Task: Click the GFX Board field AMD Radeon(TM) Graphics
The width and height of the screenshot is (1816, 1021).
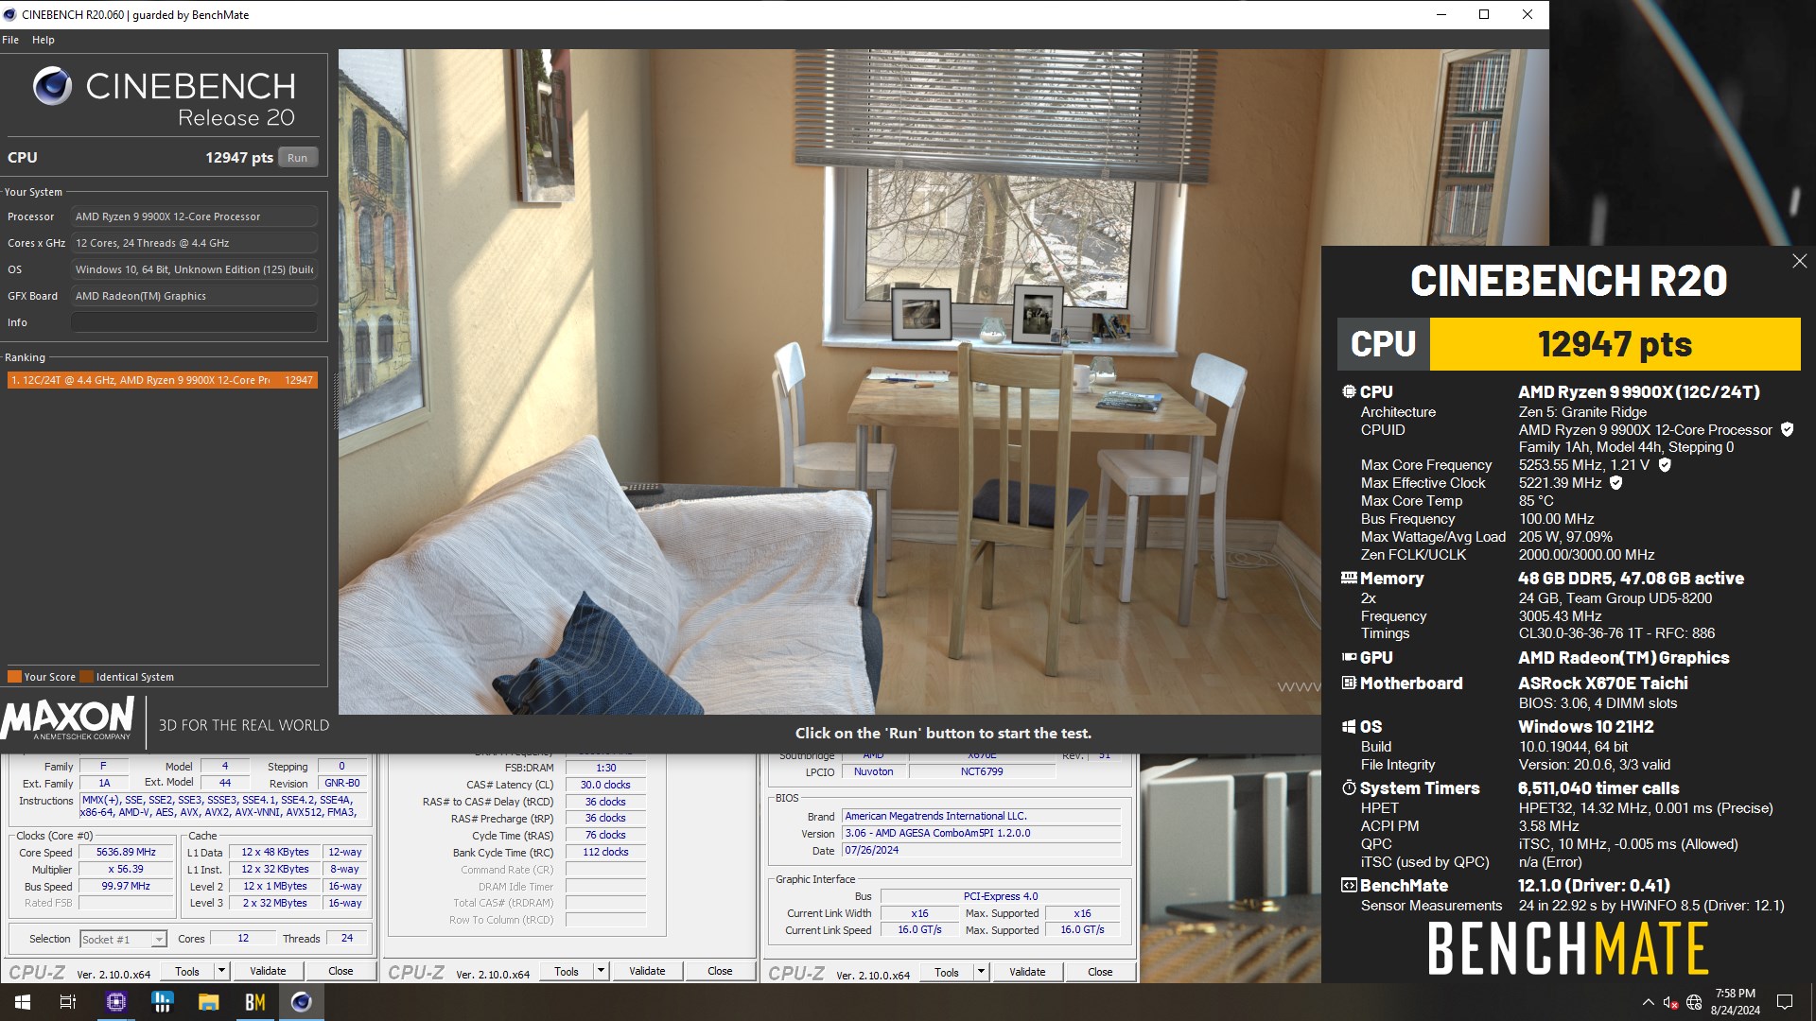Action: [194, 296]
